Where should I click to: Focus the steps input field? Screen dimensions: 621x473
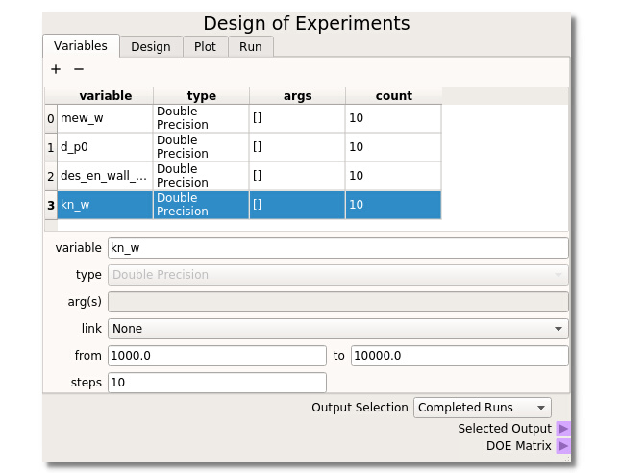pos(216,383)
